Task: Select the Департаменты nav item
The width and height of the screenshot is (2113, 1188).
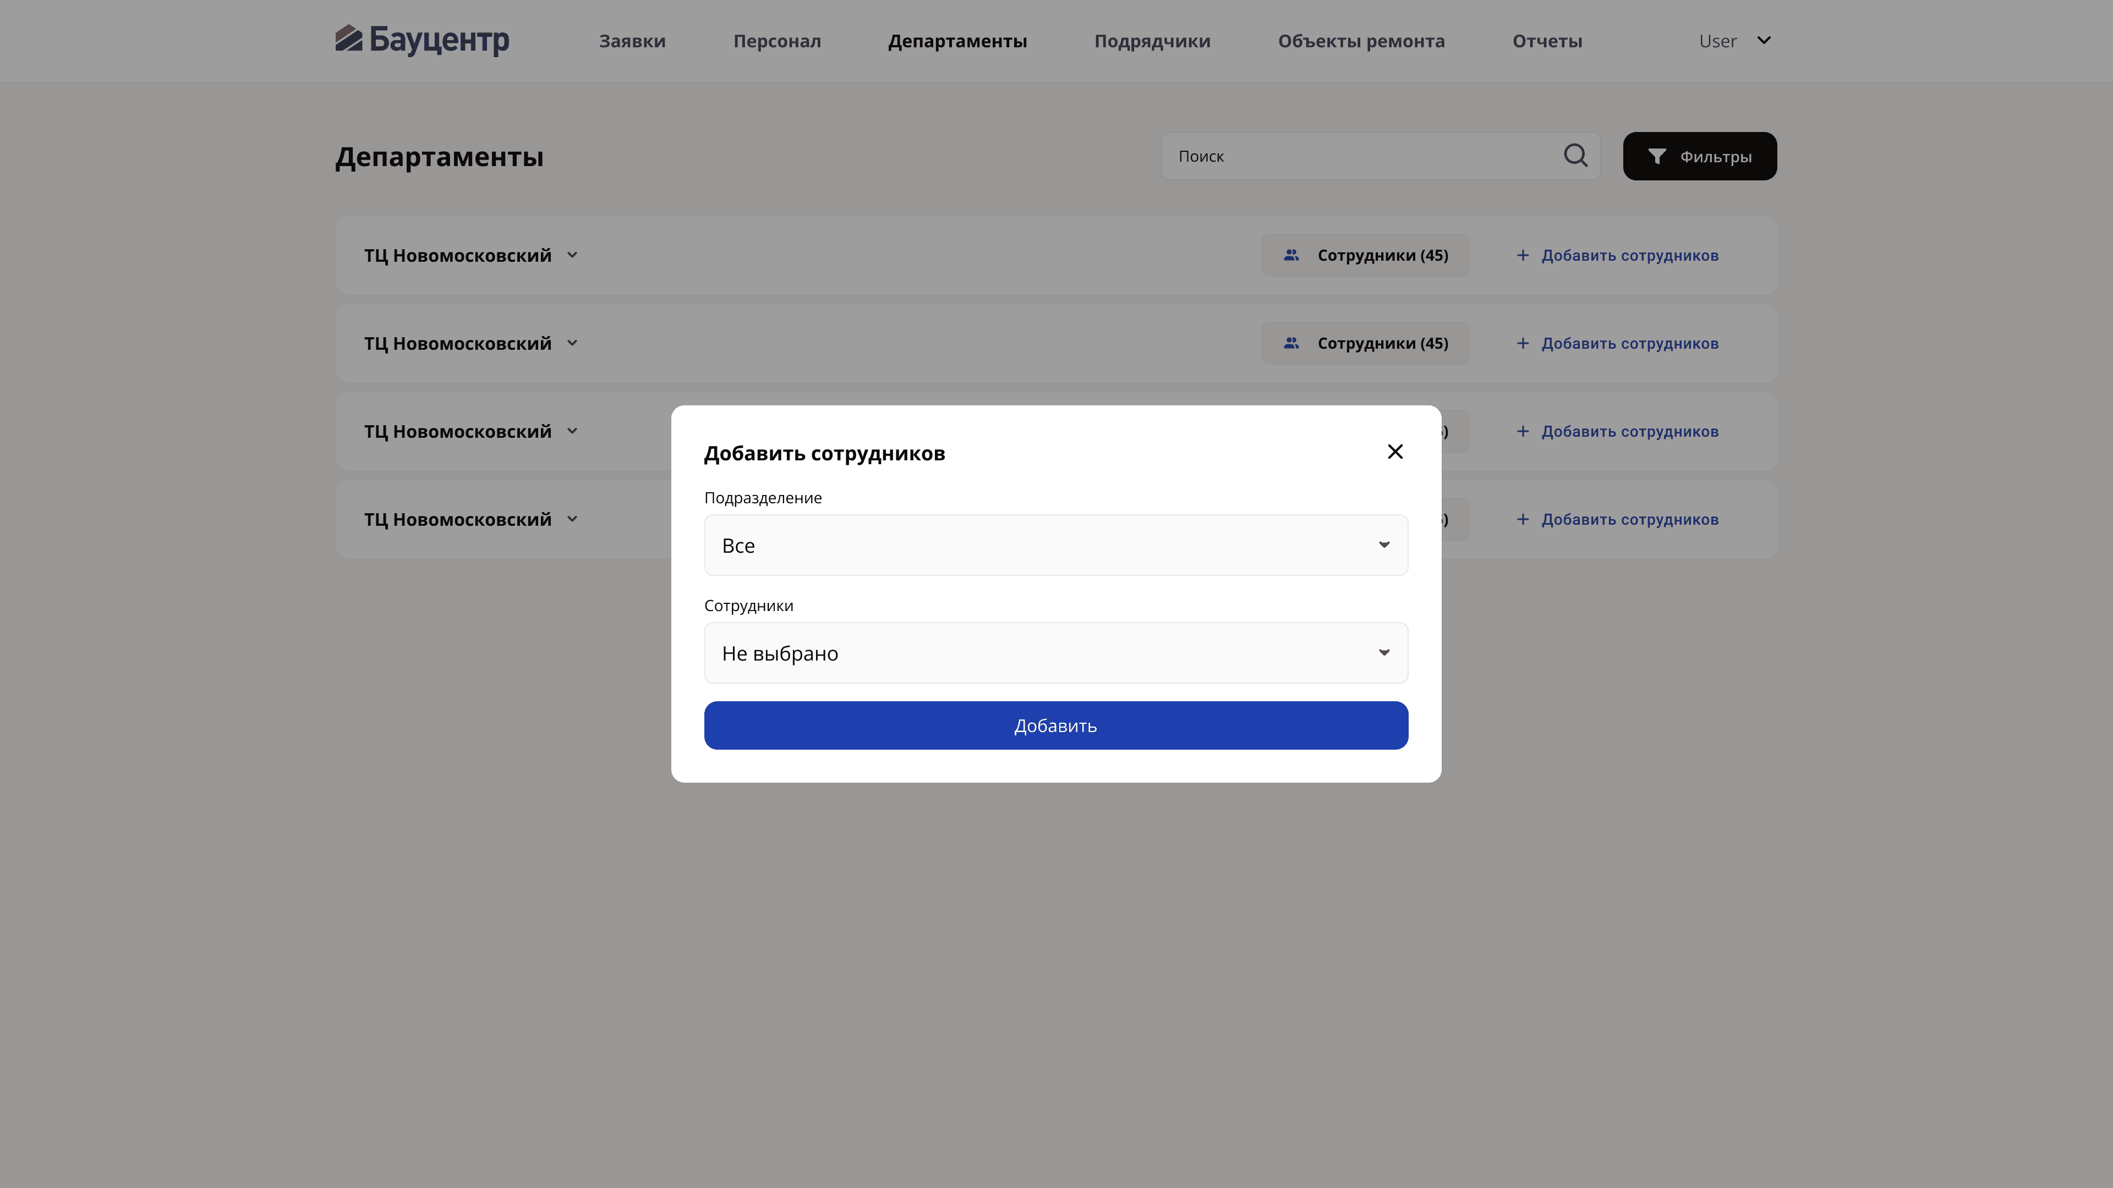Action: 957,41
